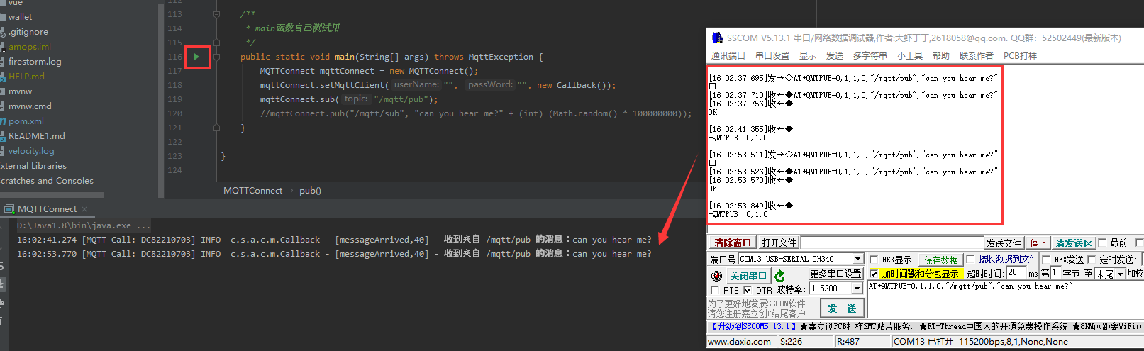Viewport: 1144px width, 351px height.
Task: Close the MQTTConnect run tab
Action: 84,209
